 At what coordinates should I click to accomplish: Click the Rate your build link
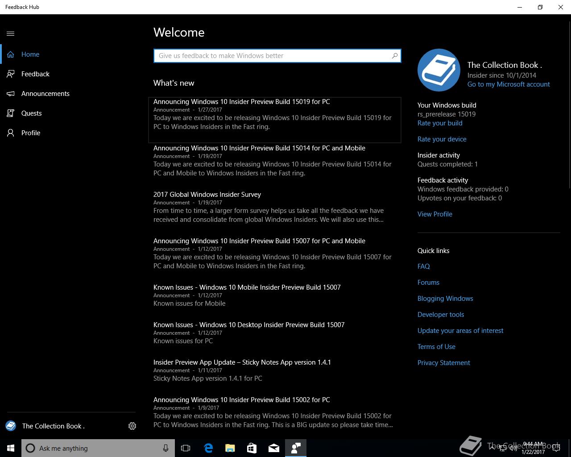tap(440, 123)
